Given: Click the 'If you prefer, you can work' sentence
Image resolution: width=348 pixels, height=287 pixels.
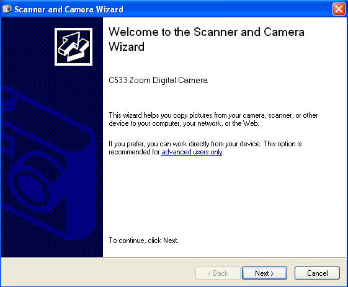Looking at the screenshot, I should pyautogui.click(x=205, y=148).
